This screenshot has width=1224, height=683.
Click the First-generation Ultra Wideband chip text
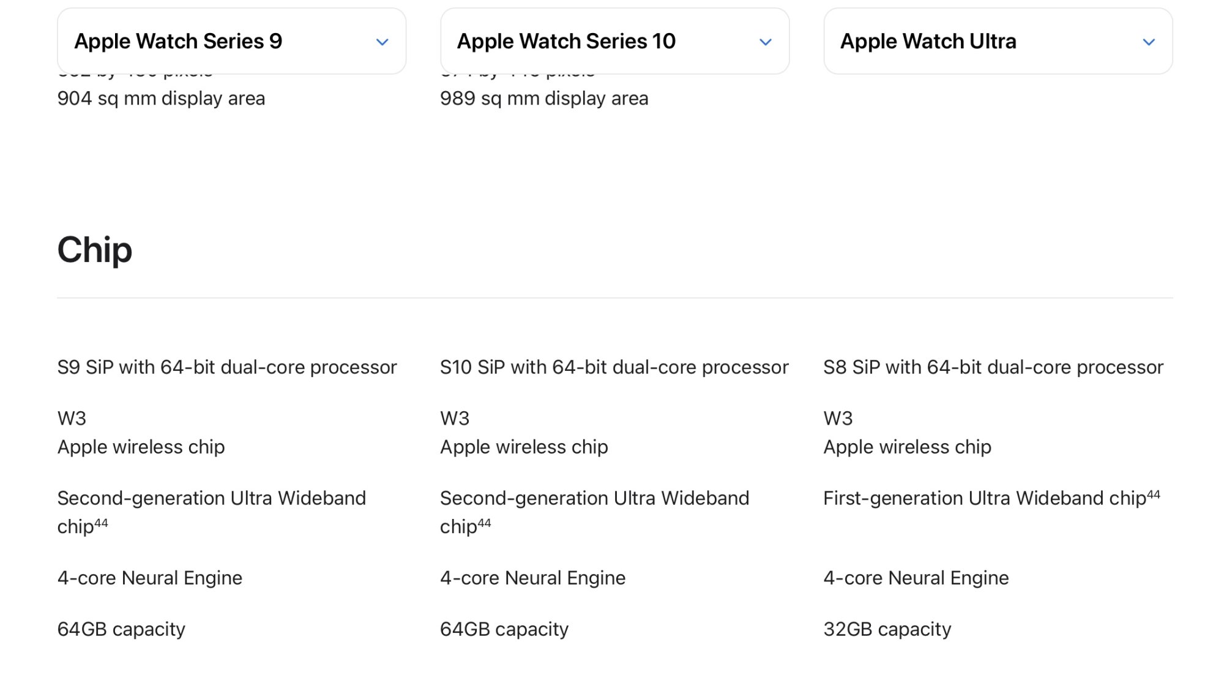point(984,498)
